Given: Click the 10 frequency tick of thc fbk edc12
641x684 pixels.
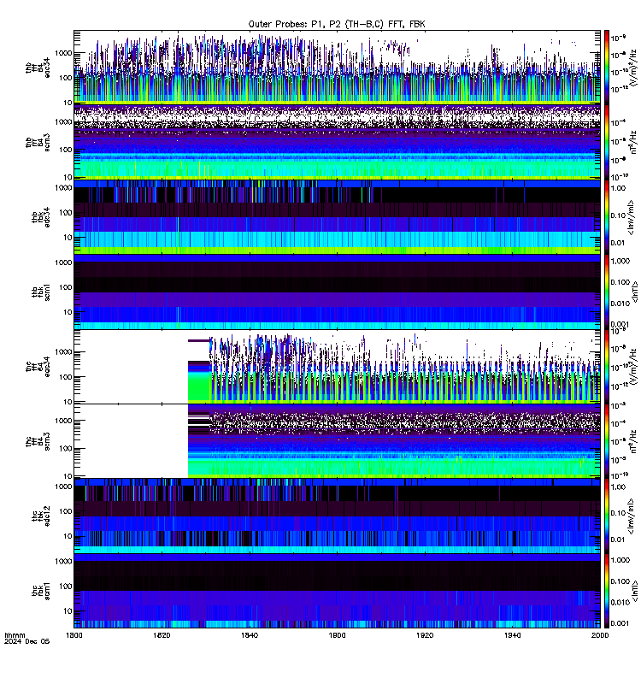Looking at the screenshot, I should (68, 537).
